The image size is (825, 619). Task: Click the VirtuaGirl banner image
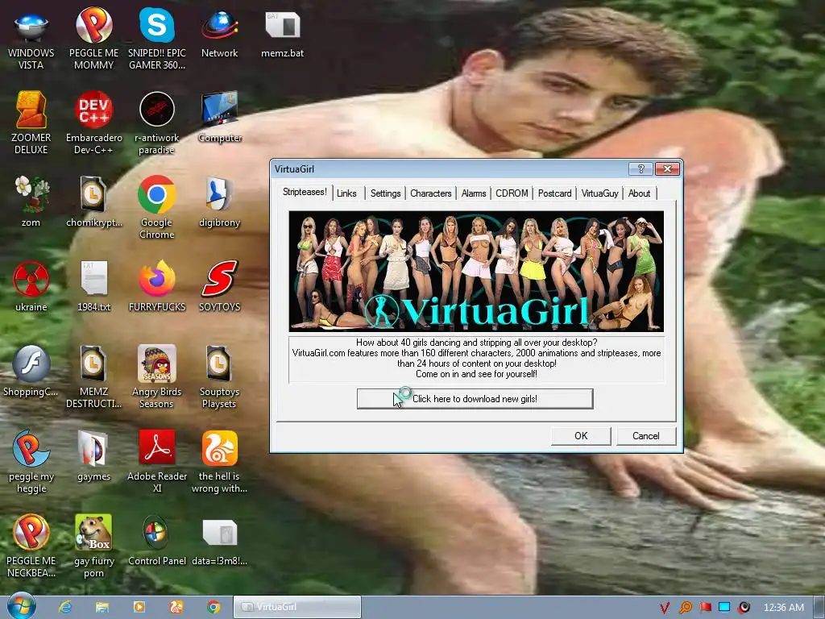(476, 271)
